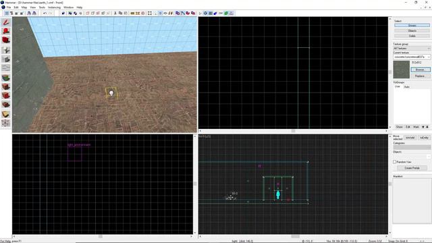Toggle the helpers display icon

coord(205,13)
